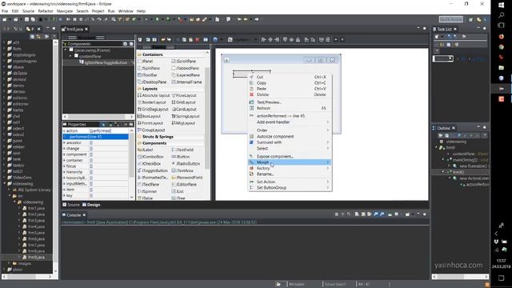Choose Rename... in the context menu
Image resolution: width=512 pixels, height=288 pixels.
(x=290, y=174)
